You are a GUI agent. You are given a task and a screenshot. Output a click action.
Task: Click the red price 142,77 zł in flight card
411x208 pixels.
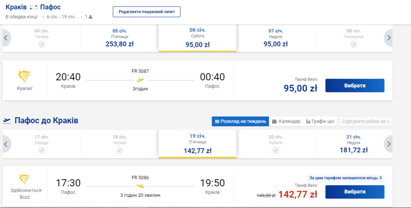298,194
